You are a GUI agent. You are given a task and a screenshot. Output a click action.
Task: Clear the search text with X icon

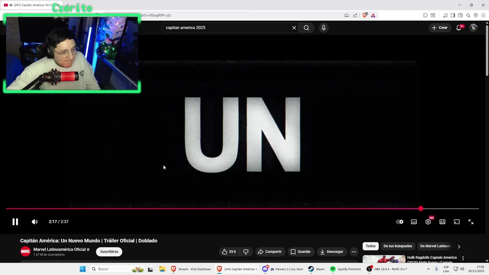pyautogui.click(x=294, y=27)
